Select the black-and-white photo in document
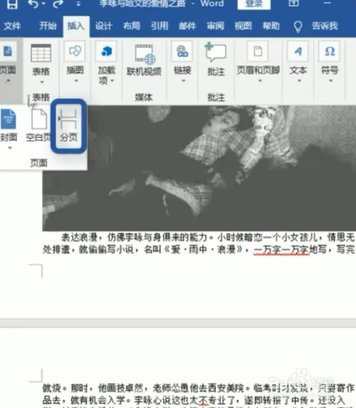This screenshot has height=408, width=356. tap(199, 169)
